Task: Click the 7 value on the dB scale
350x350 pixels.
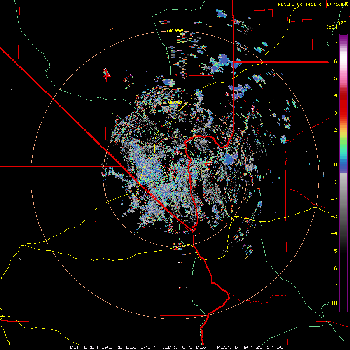Action: pyautogui.click(x=336, y=44)
